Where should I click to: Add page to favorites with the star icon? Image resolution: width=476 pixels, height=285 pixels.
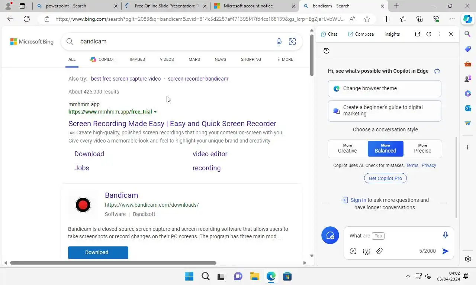click(367, 19)
